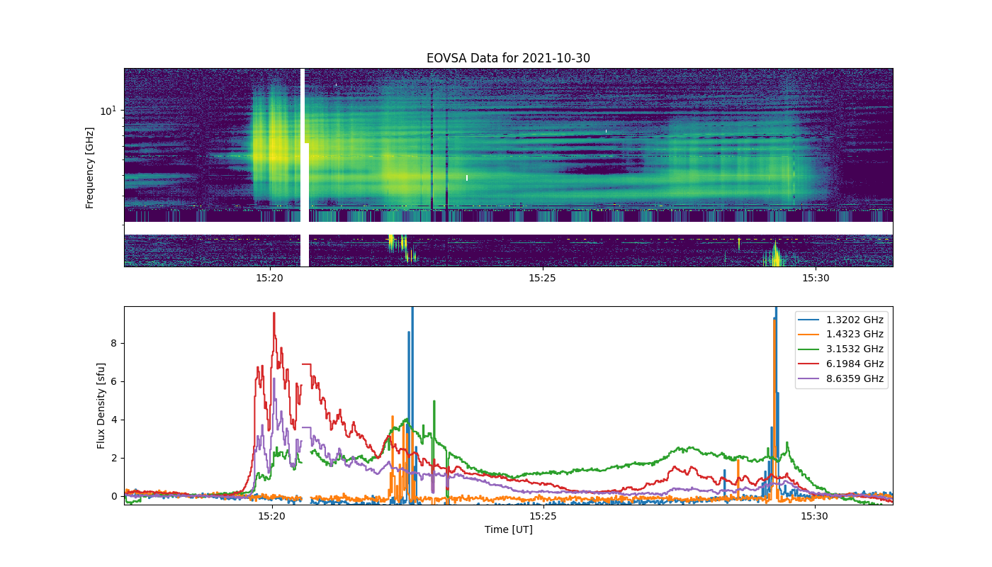Click the 15:30 tick under the lower plot

[x=815, y=516]
